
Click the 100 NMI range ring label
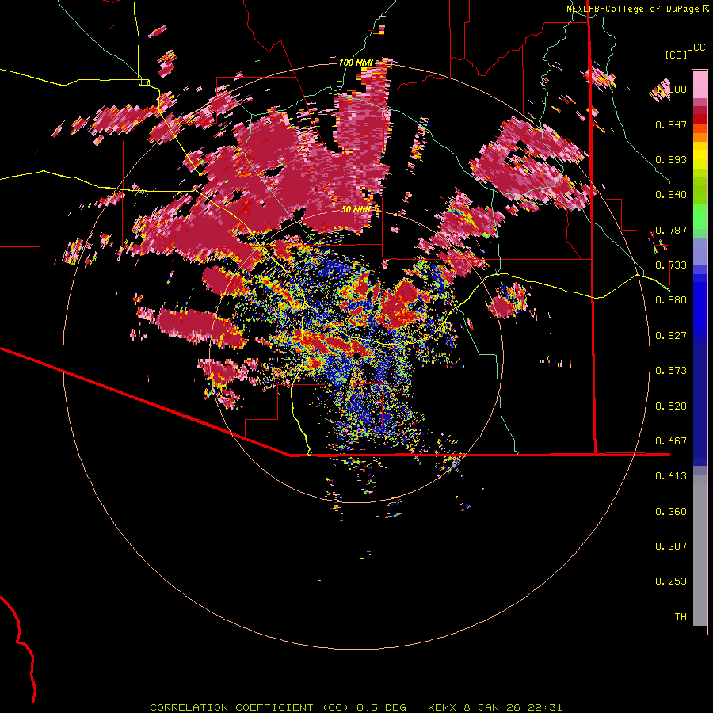356,63
